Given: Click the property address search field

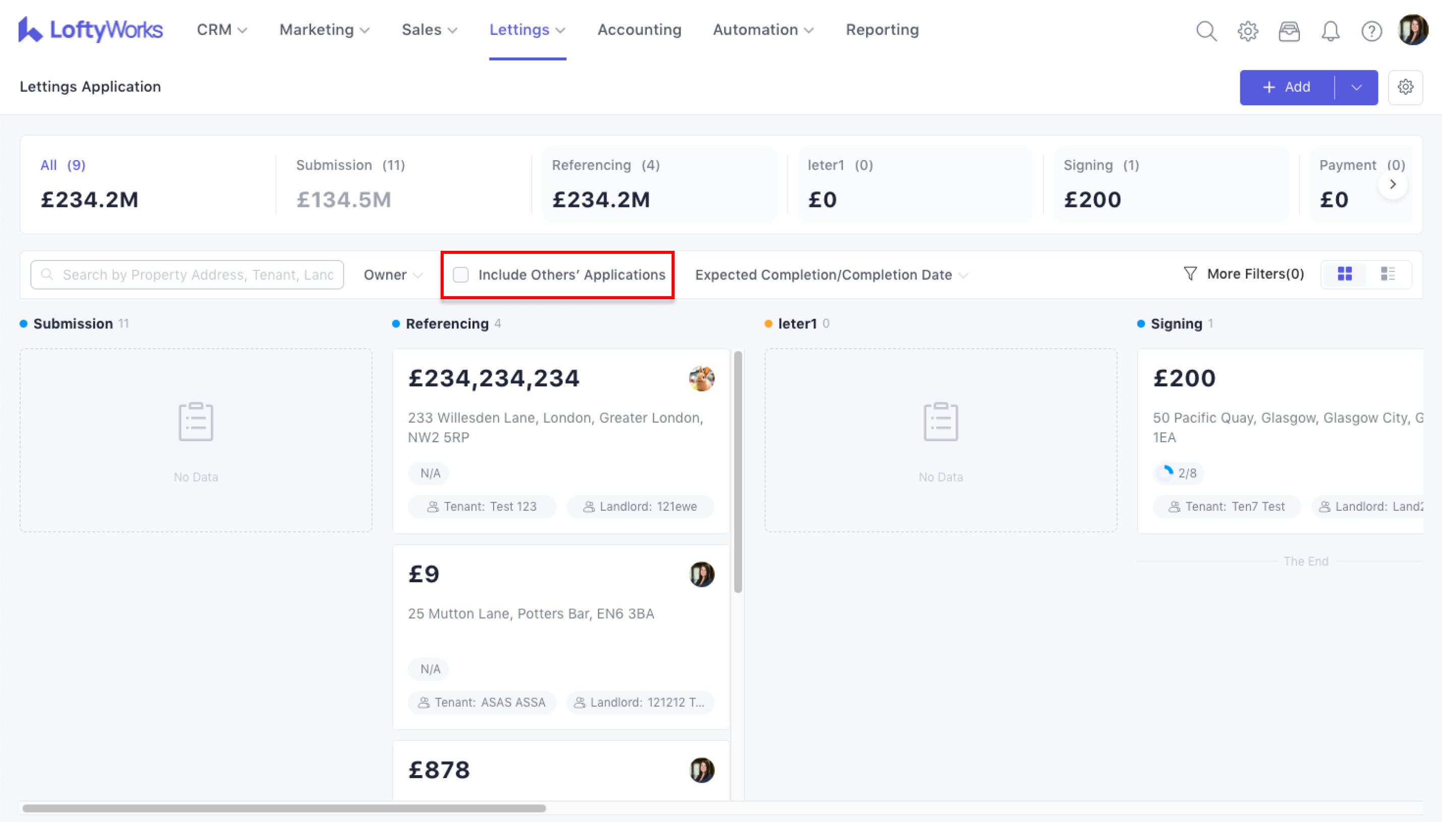Looking at the screenshot, I should point(198,275).
